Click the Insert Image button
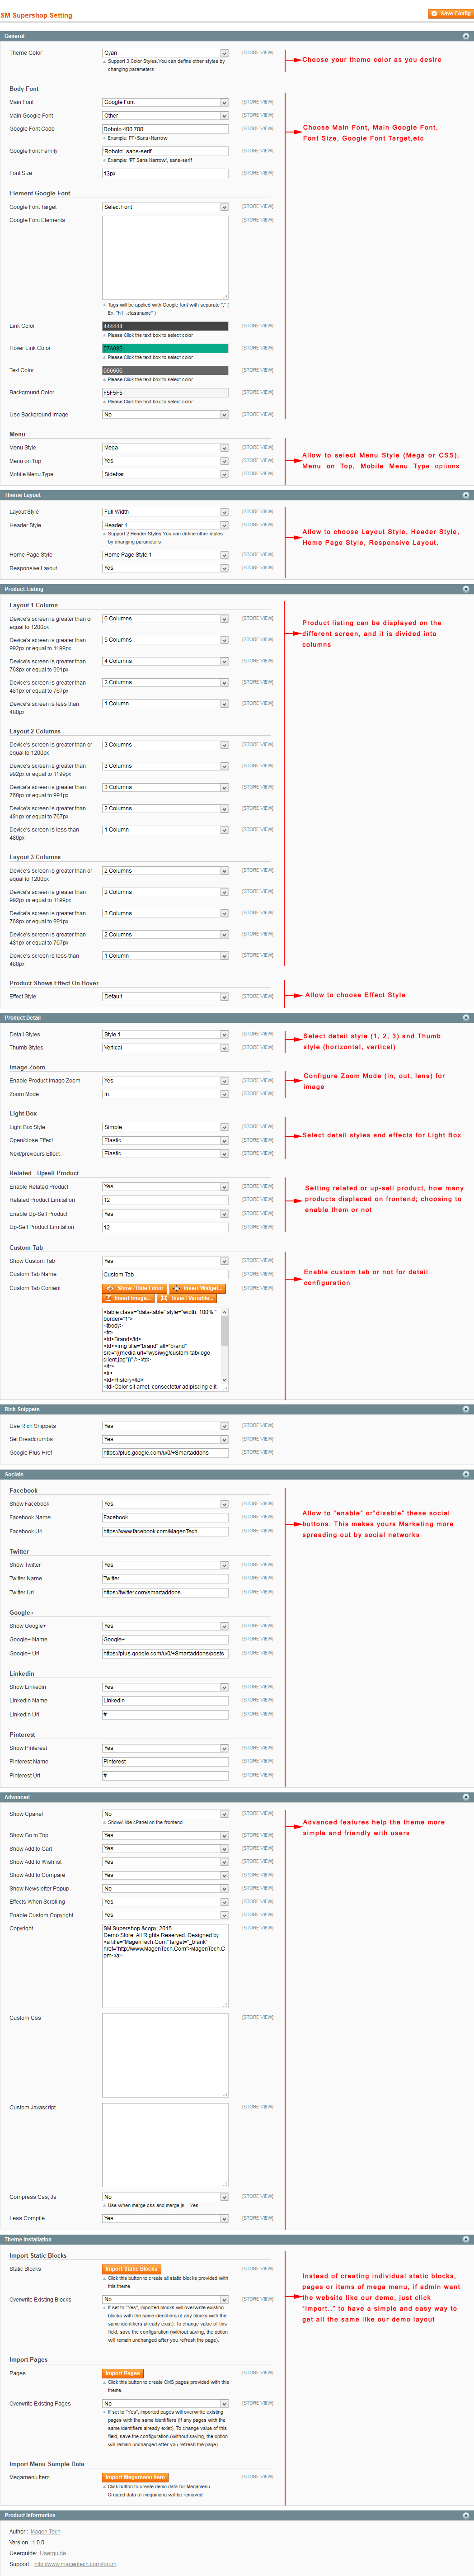 (x=129, y=1299)
